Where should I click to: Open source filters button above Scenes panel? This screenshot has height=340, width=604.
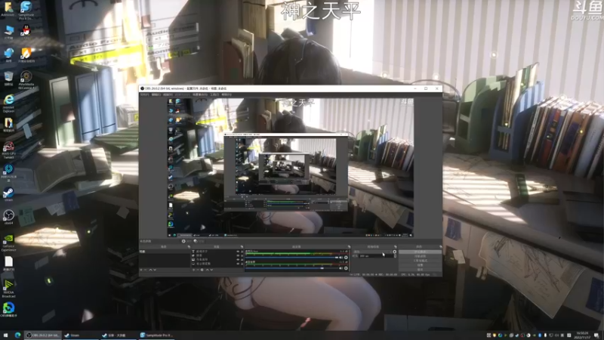pos(196,241)
